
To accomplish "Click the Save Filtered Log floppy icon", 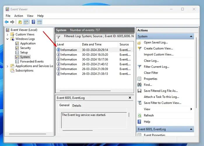I will (140, 91).
